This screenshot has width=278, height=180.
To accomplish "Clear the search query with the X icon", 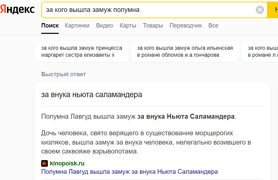I will point(260,10).
